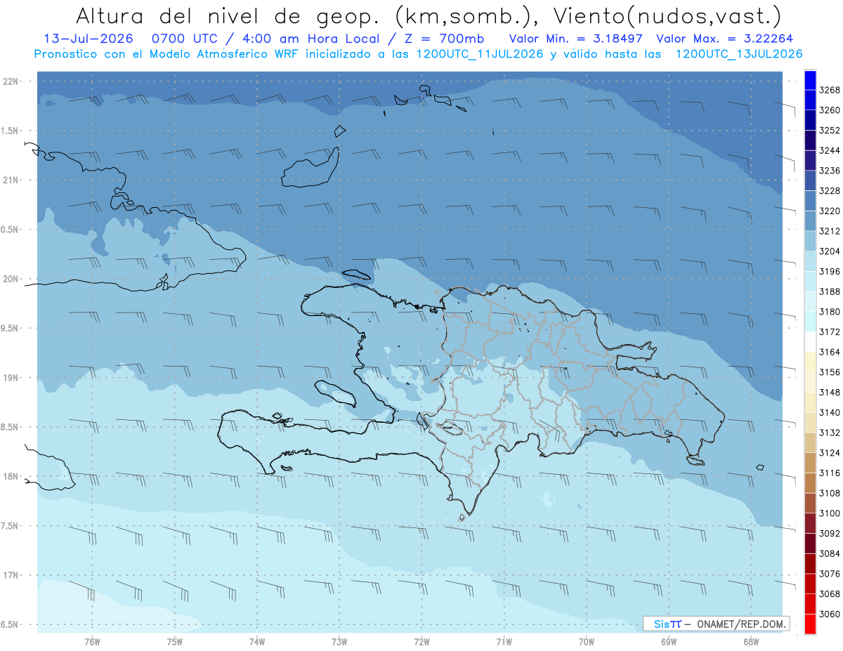The image size is (843, 651).
Task: Click the '0.5N' latitude tick label
Action: 11,230
